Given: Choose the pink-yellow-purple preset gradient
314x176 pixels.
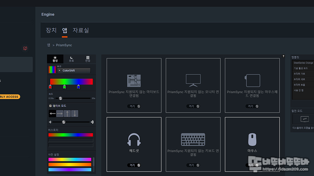Looking at the screenshot, I should [70, 159].
